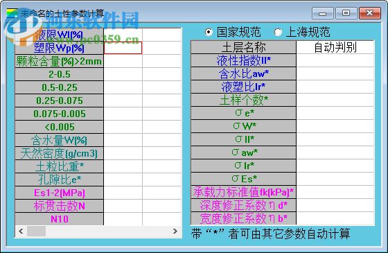This screenshot has height=253, width=388.
Task: Click the 液限Wl(%) row header
Action: (x=59, y=35)
